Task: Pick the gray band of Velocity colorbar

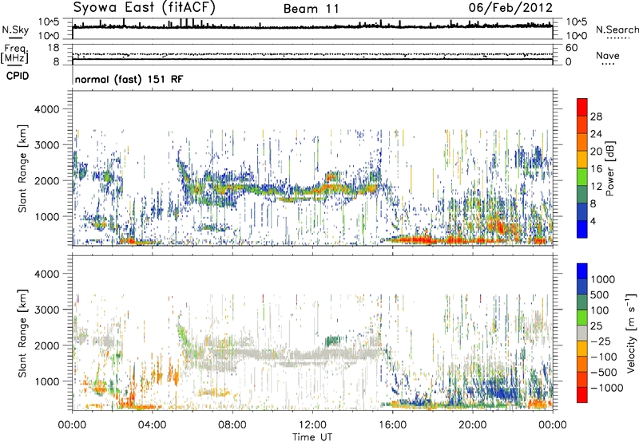Action: [582, 333]
